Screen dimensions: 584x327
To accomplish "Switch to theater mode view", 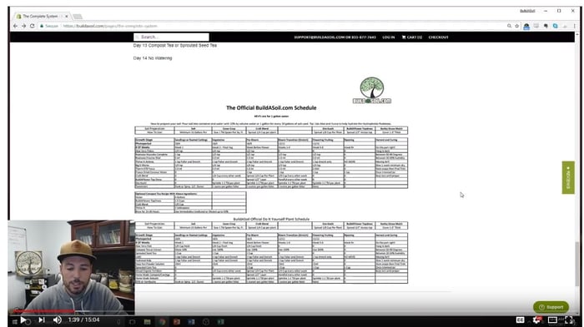I will coord(552,320).
